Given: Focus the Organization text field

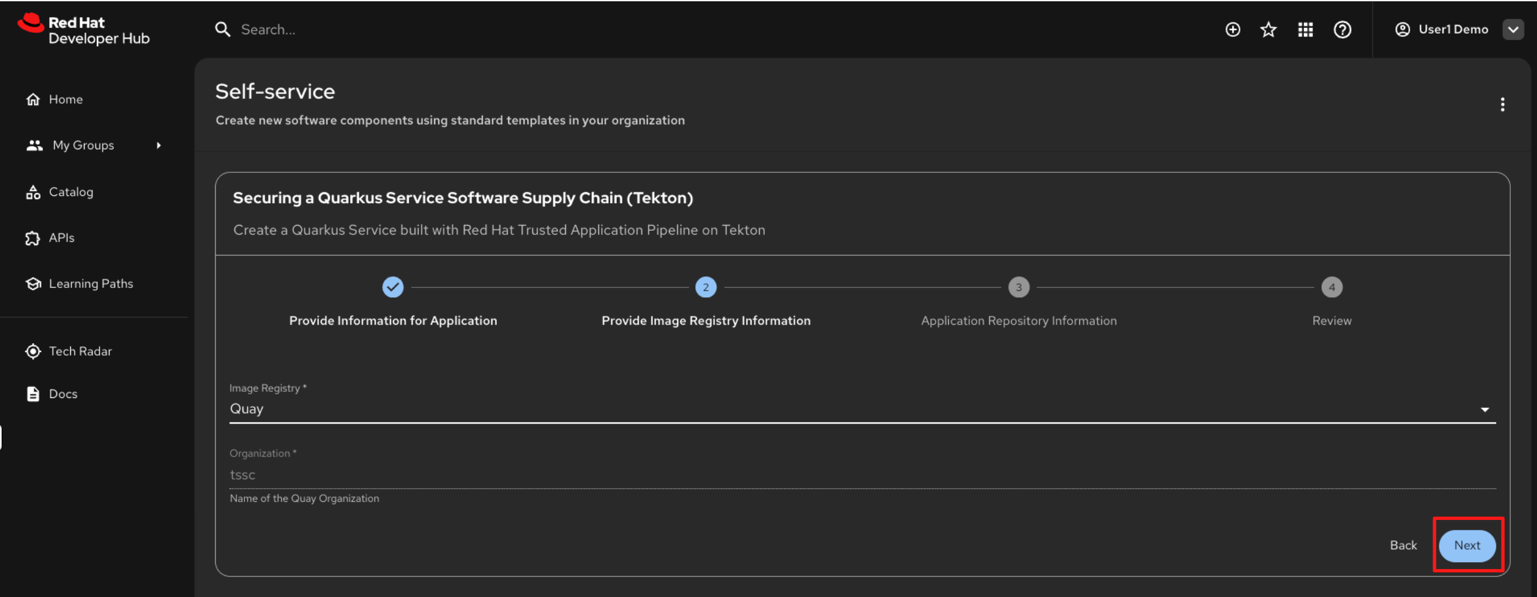Looking at the screenshot, I should coord(862,475).
